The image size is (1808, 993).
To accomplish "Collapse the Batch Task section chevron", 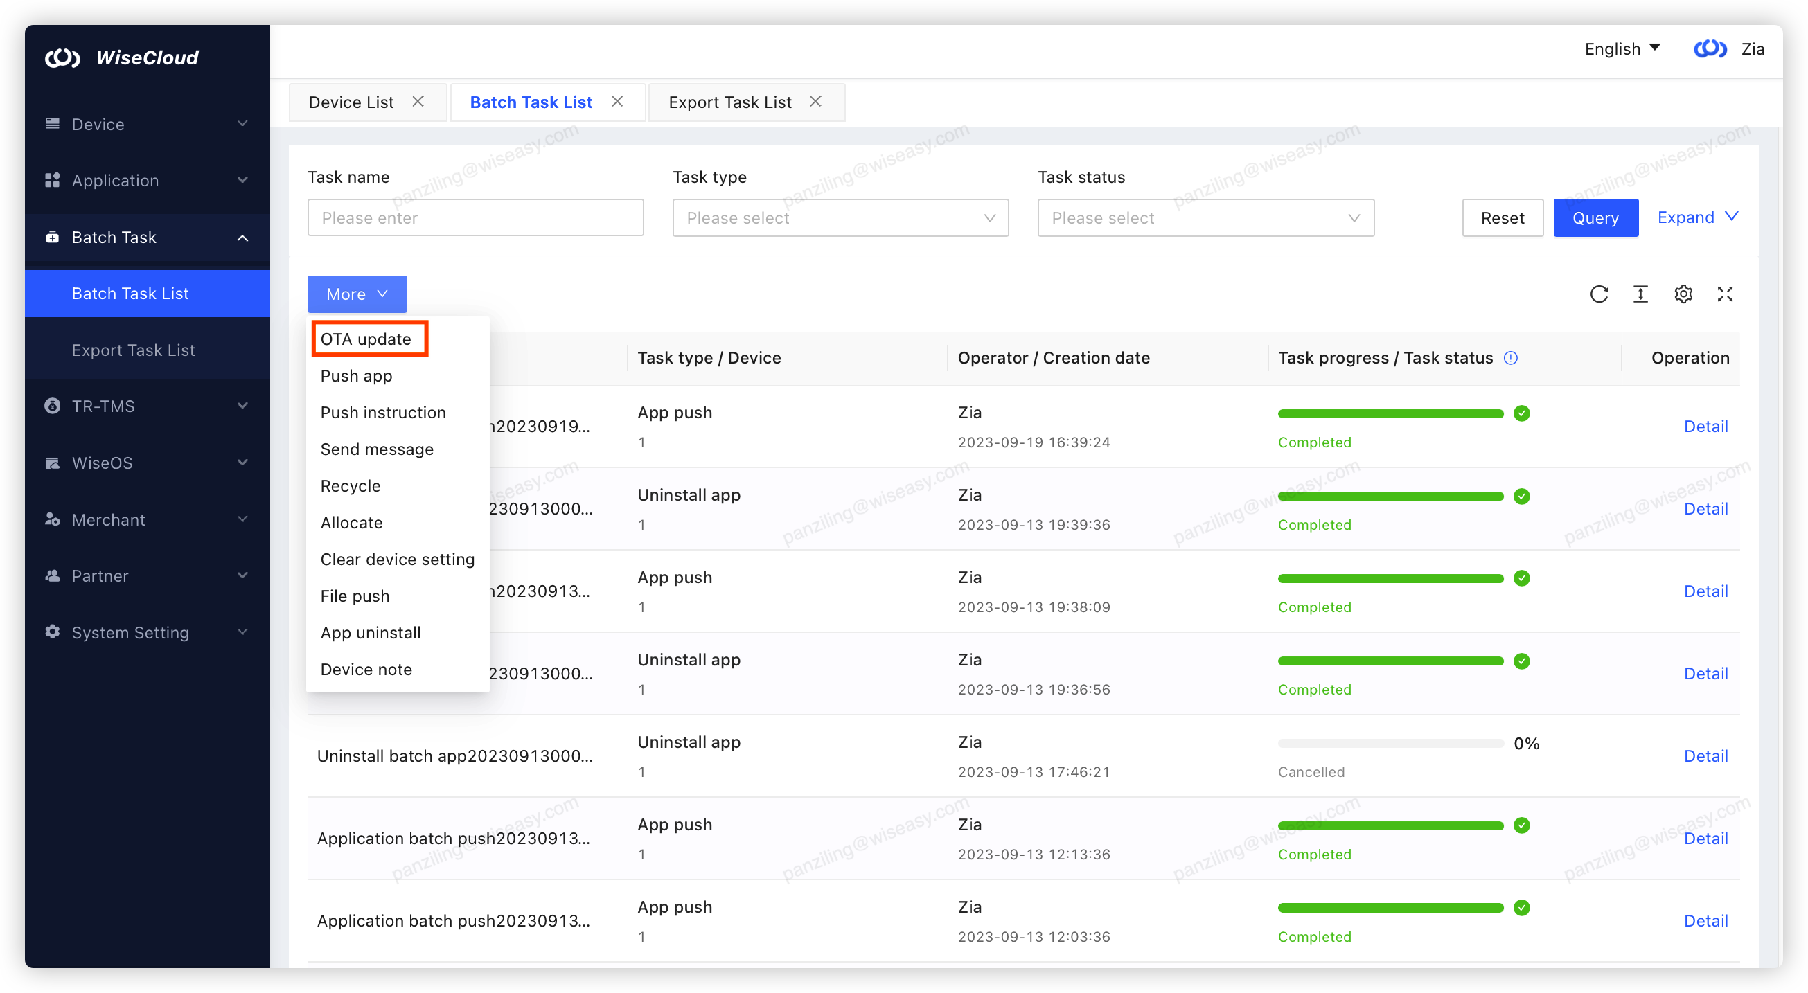I will point(242,238).
